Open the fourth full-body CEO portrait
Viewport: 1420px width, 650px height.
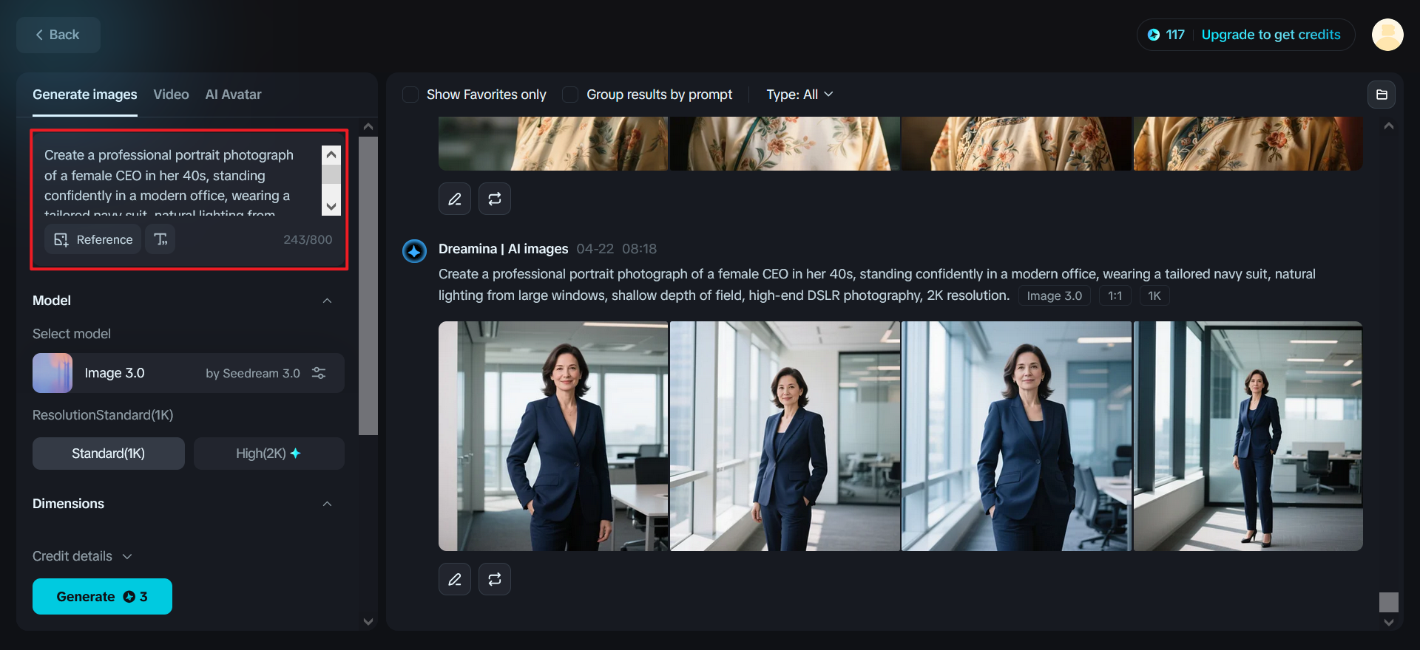click(1248, 436)
